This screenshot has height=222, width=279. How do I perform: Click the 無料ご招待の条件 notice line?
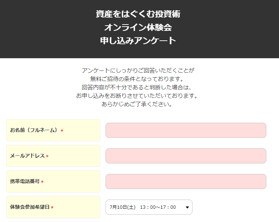137,79
